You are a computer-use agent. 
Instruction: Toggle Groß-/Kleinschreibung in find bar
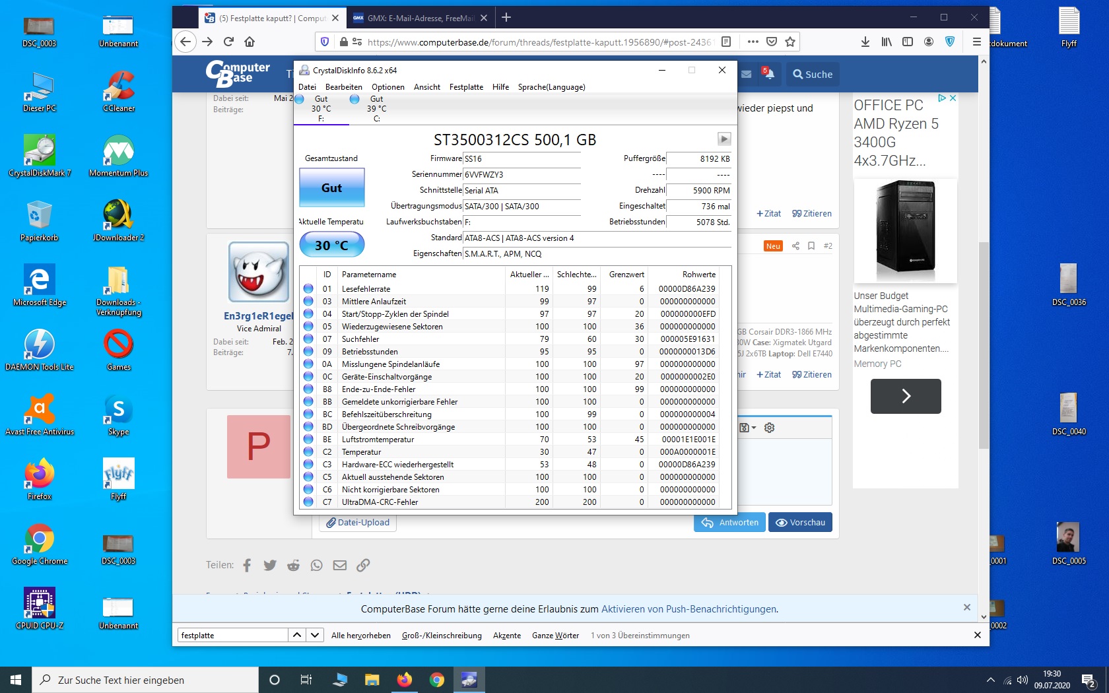(x=442, y=636)
